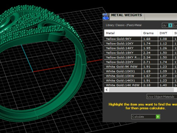Toggle the GV switch
This screenshot has width=177, height=133.
click(167, 25)
